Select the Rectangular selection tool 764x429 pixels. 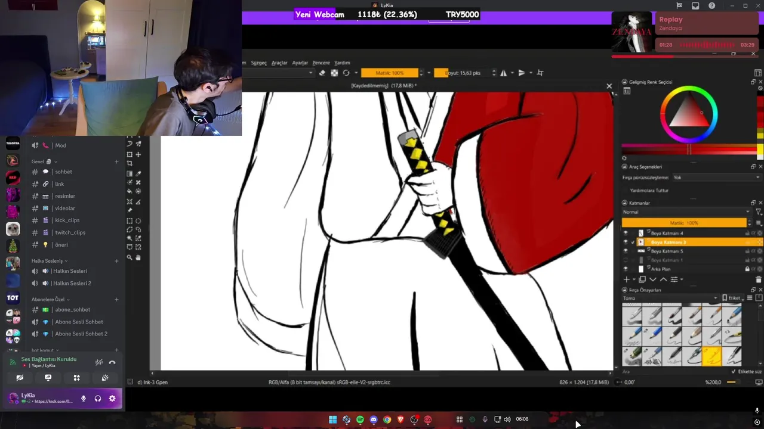pyautogui.click(x=130, y=221)
